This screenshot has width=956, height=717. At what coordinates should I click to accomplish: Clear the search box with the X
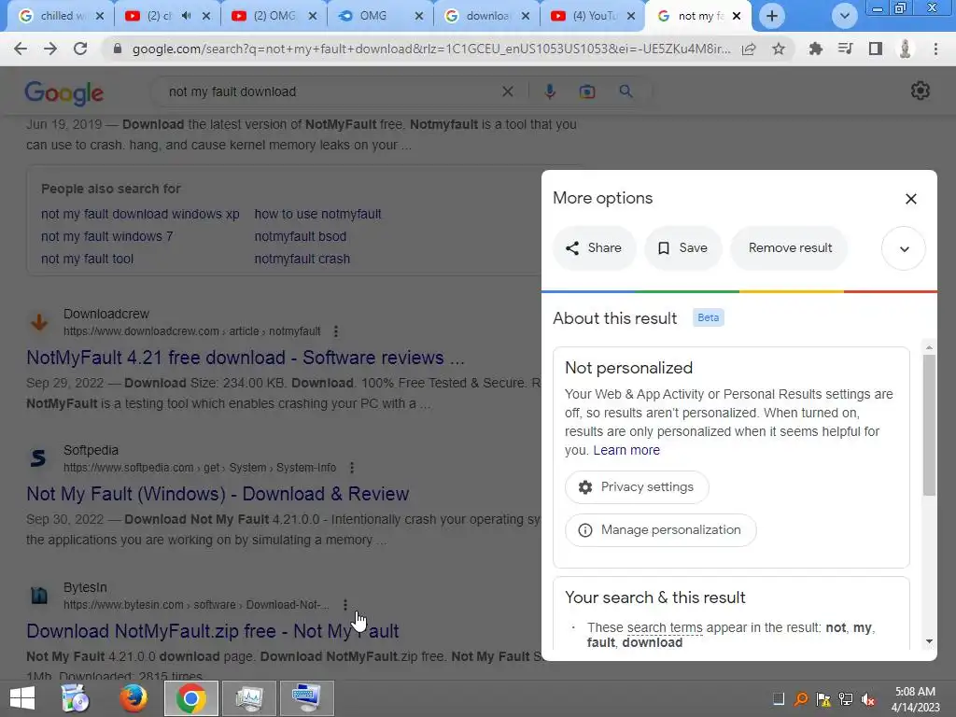pyautogui.click(x=507, y=91)
